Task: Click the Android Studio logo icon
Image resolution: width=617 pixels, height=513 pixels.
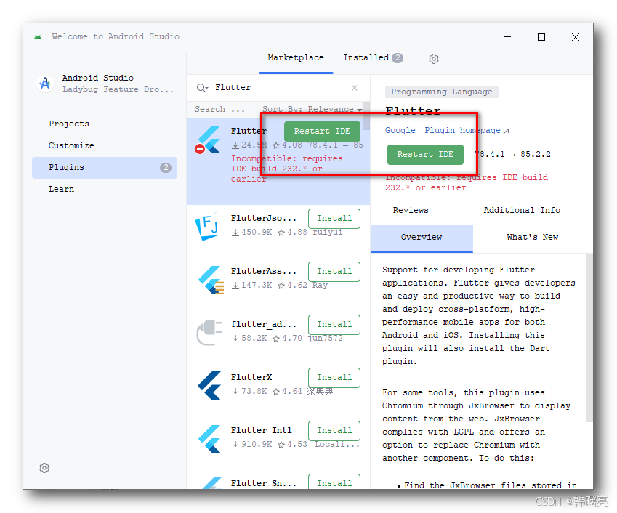Action: click(45, 84)
